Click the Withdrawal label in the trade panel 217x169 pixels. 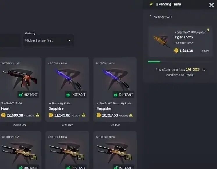[x=163, y=17]
